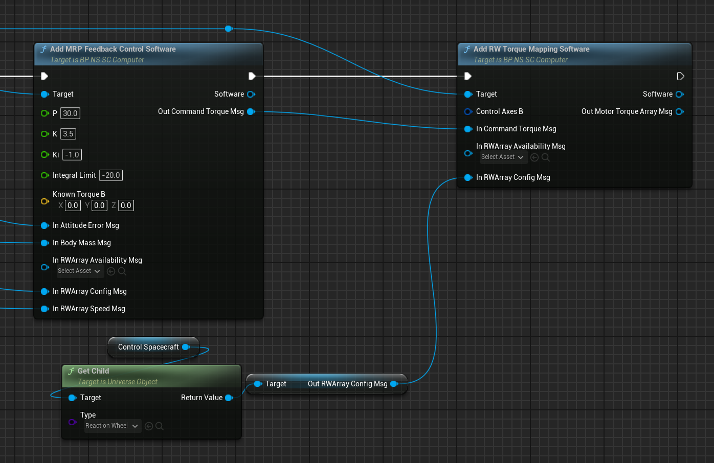Click the use-selected arrow icon beside Reaction Wheel
The width and height of the screenshot is (714, 463).
[x=149, y=426]
